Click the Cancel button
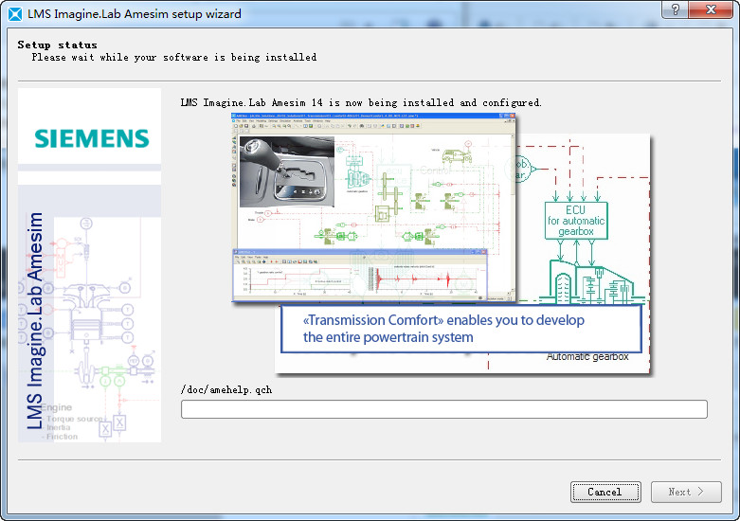 click(x=605, y=493)
